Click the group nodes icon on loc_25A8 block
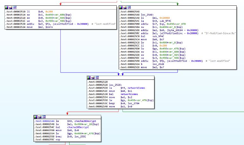Image resolution: width=244 pixels, height=145 pixels. pyautogui.click(x=129, y=8)
